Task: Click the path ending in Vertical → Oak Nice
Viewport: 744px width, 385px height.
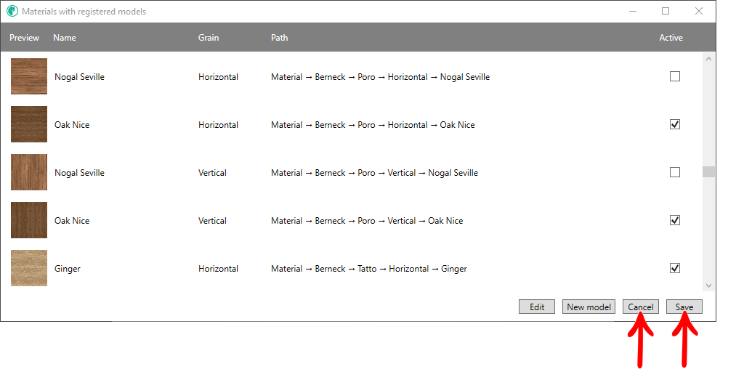Action: (x=367, y=221)
